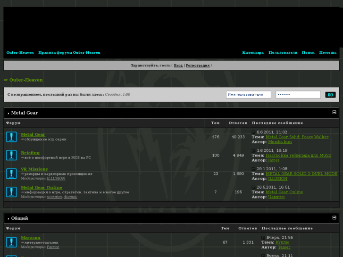The width and height of the screenshot is (343, 257).
Task: Open the Briefing forum
Action: (x=30, y=153)
